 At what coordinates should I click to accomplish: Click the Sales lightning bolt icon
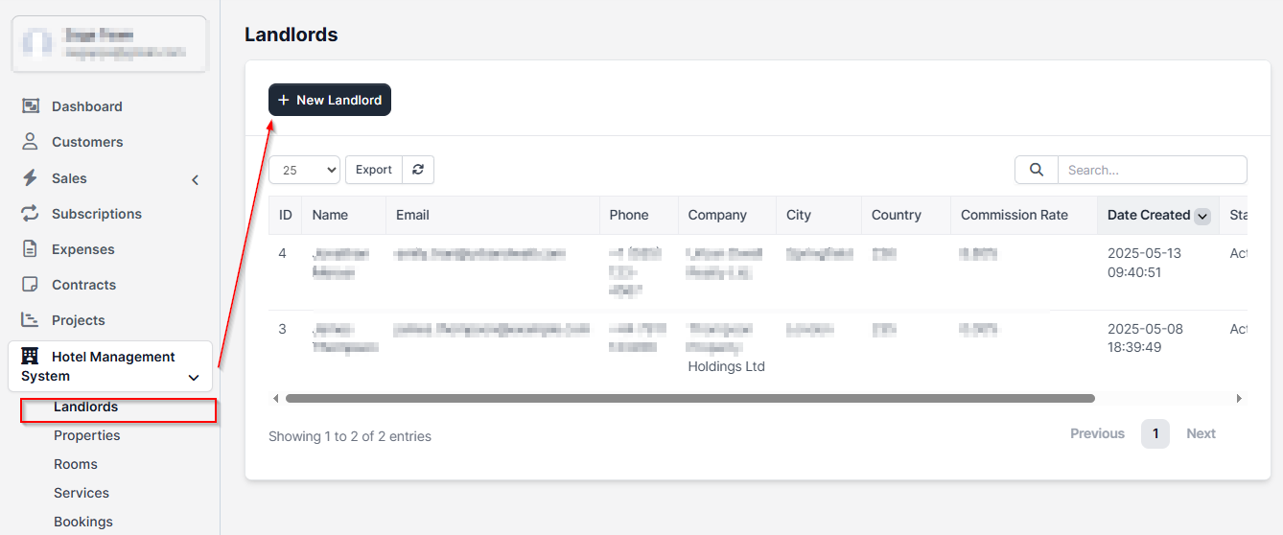[31, 178]
